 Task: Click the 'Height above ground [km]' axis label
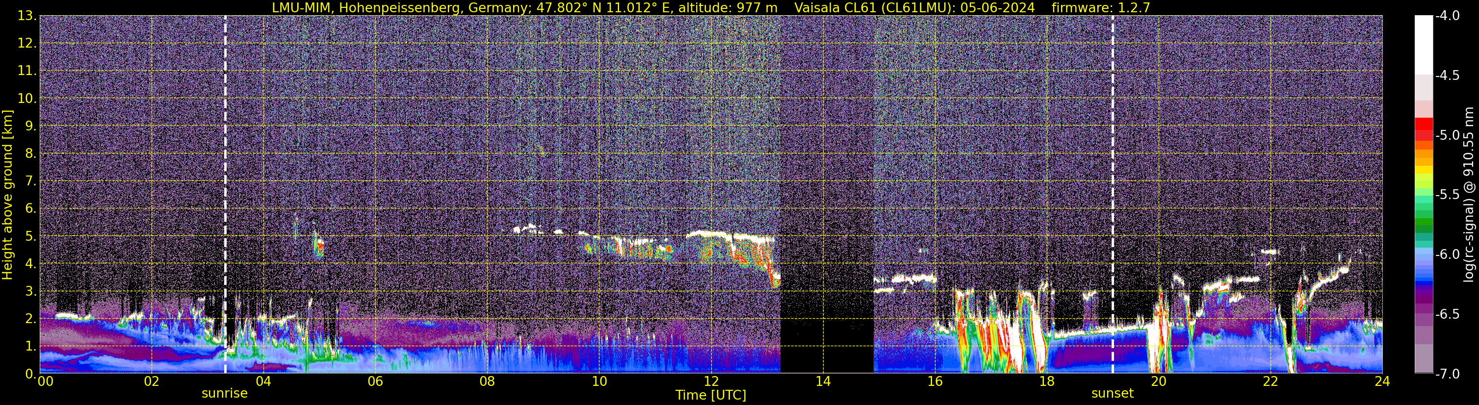click(7, 195)
